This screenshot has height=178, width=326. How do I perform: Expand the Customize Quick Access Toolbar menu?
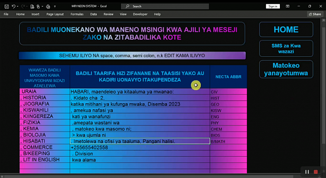55,7
